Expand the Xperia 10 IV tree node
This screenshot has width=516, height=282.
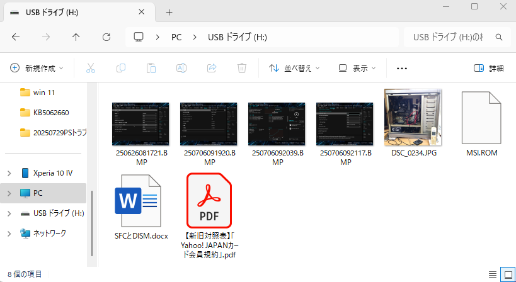pyautogui.click(x=9, y=173)
